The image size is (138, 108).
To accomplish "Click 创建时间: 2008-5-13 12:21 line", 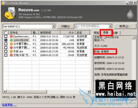I will click(109, 57).
